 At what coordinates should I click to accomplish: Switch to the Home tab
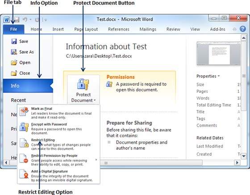pyautogui.click(x=36, y=29)
